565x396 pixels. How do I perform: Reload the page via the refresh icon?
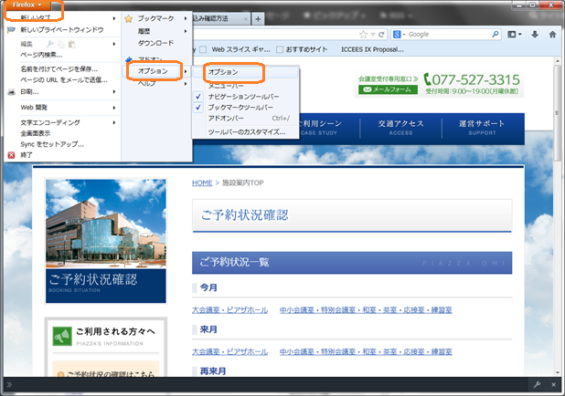tap(381, 35)
